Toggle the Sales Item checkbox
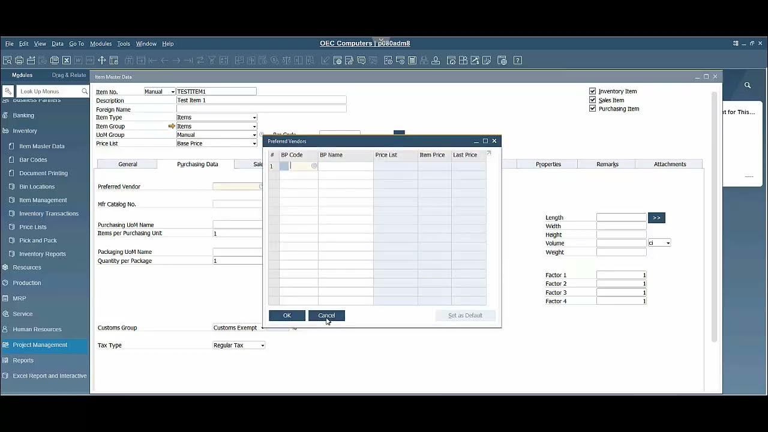This screenshot has width=768, height=432. 592,100
